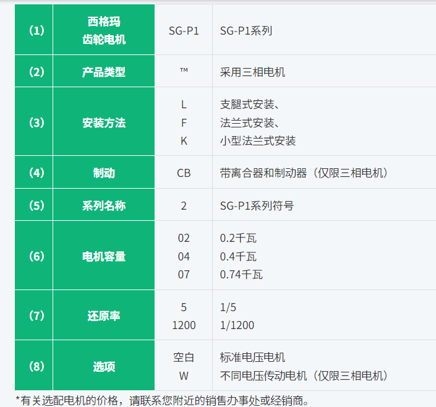Click the 0.2千瓦 description

click(238, 238)
